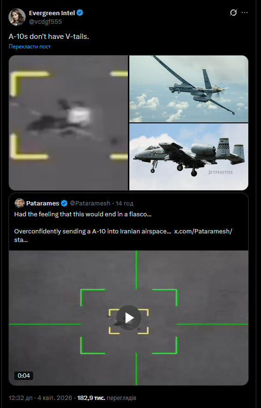
Task: Open Patarames small avatar
Action: (19, 203)
